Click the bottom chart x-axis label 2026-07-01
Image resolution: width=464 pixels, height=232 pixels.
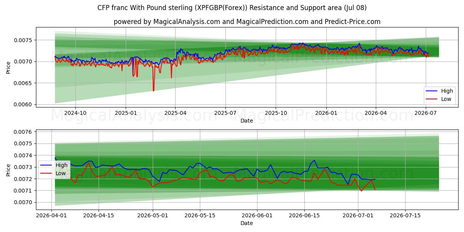pos(358,216)
